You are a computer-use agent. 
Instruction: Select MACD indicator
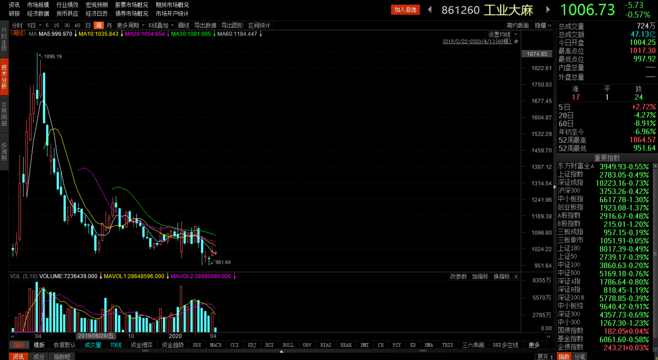[216, 345]
